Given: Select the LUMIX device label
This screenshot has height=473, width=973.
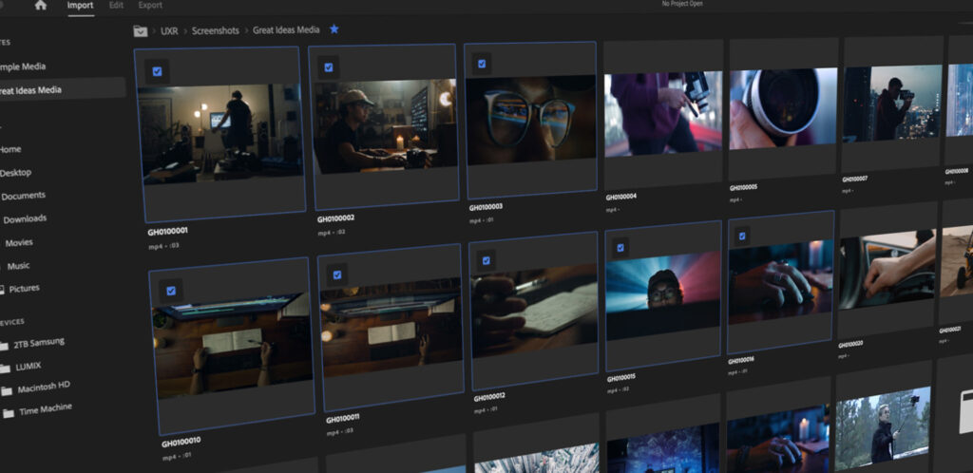Looking at the screenshot, I should click(29, 366).
